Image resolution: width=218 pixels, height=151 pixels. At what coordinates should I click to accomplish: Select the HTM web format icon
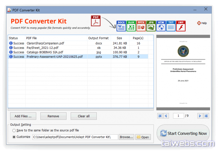(161, 26)
